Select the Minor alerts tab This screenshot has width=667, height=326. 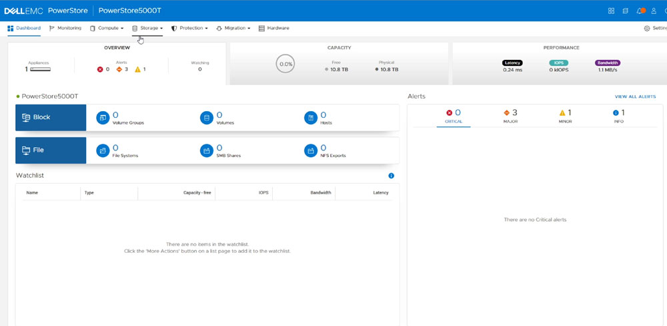pos(566,116)
